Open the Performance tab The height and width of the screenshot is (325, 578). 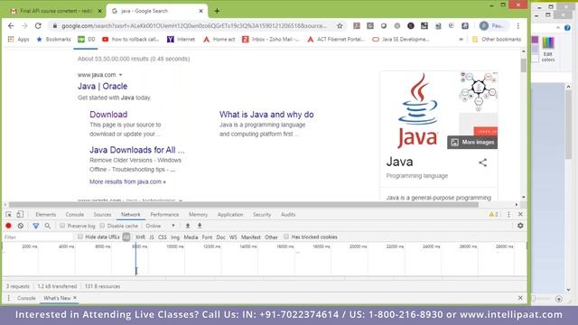coord(164,215)
